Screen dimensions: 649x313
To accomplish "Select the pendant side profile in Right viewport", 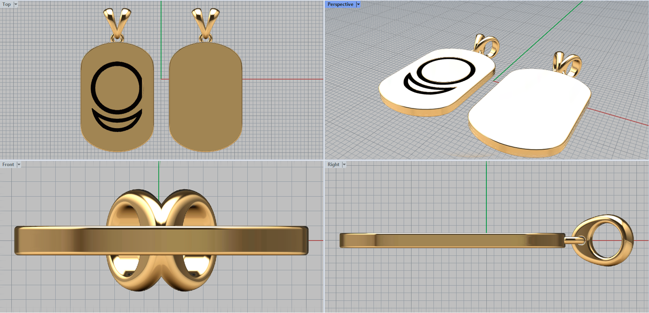I will [x=452, y=240].
